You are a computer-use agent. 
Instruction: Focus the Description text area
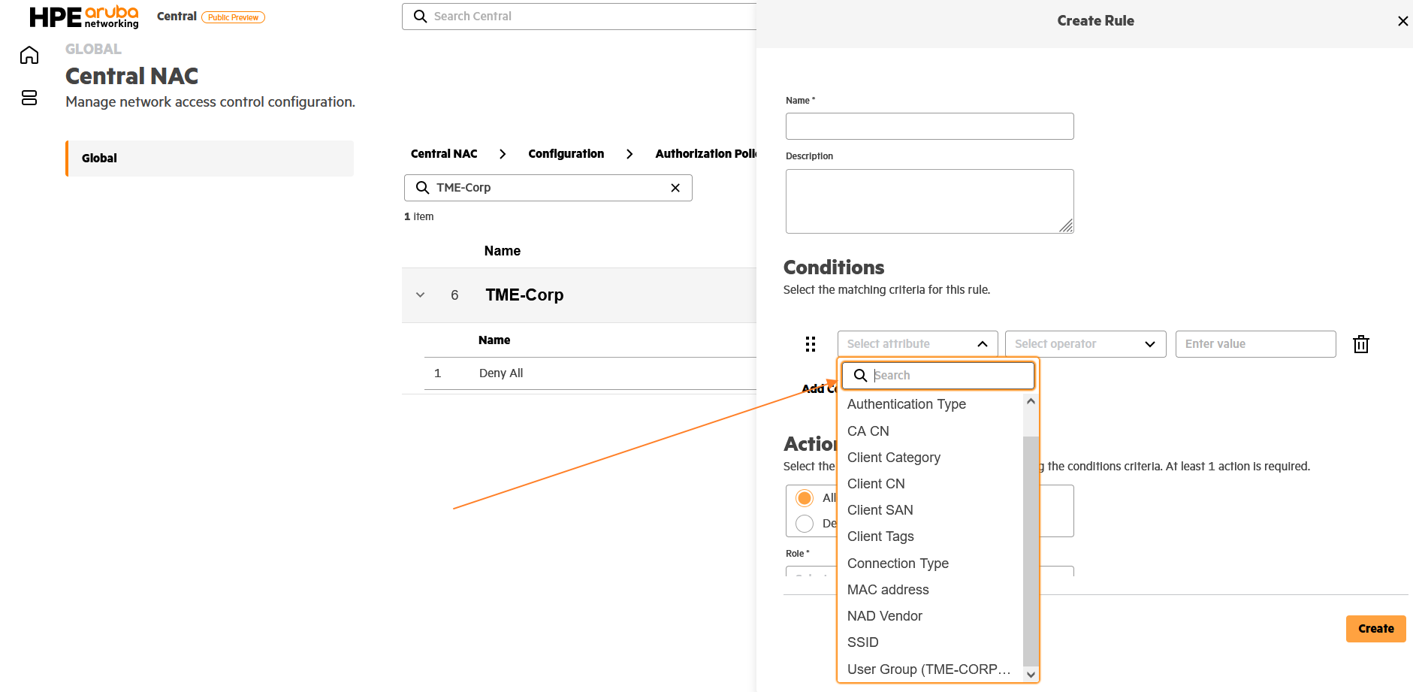tap(929, 201)
